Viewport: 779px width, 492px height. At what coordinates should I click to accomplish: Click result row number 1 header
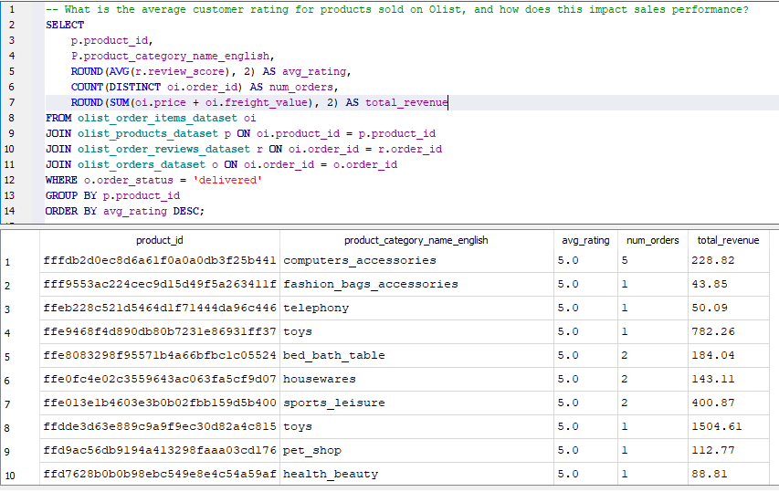pyautogui.click(x=20, y=262)
